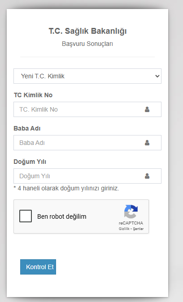Click the 'Doğum Yılı' bold label
183x302 pixels.
pyautogui.click(x=30, y=162)
